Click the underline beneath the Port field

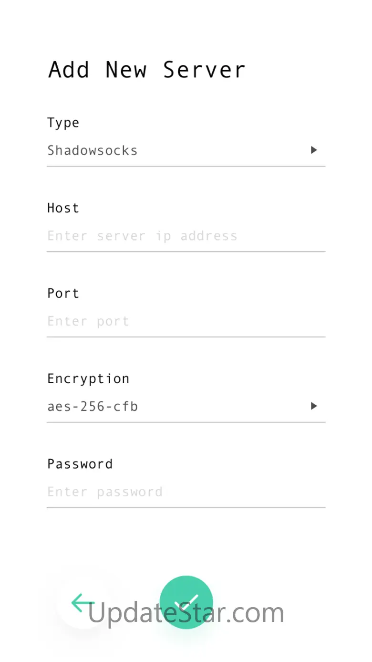[186, 336]
